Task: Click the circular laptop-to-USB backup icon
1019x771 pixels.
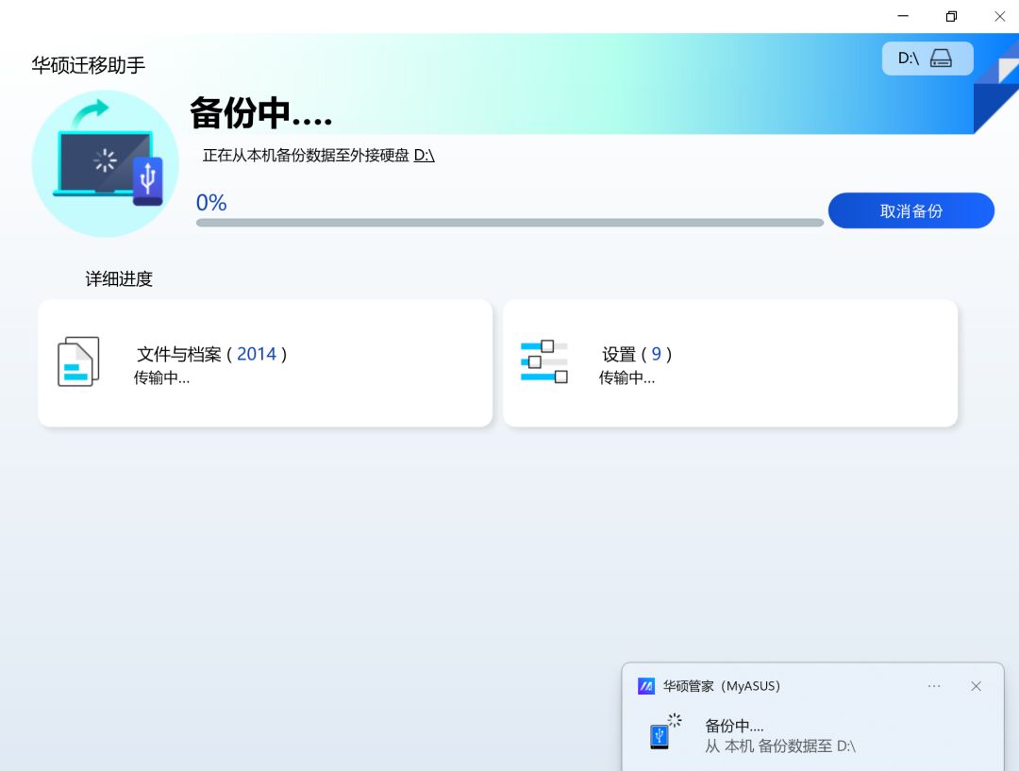Action: 106,163
